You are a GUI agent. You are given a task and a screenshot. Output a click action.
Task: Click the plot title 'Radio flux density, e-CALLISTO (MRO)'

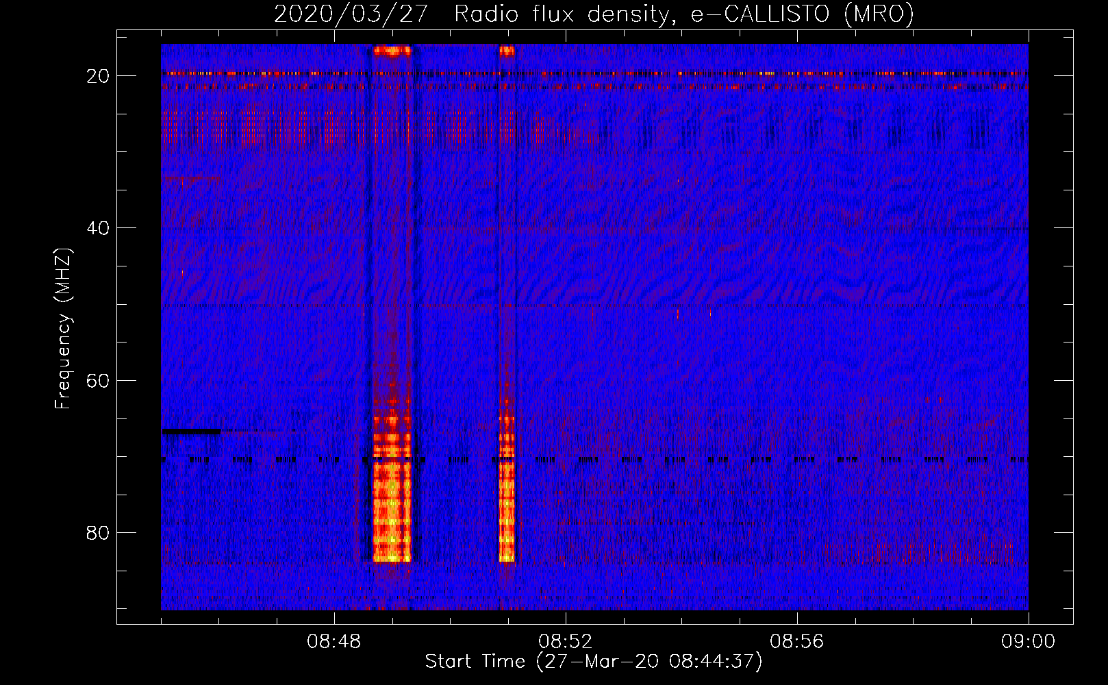(x=684, y=14)
